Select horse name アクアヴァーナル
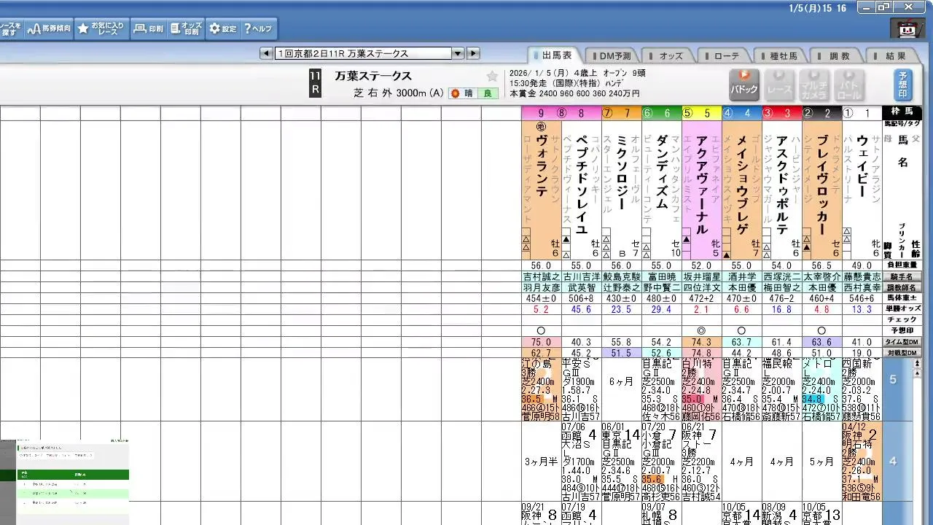This screenshot has width=933, height=525. tap(701, 184)
